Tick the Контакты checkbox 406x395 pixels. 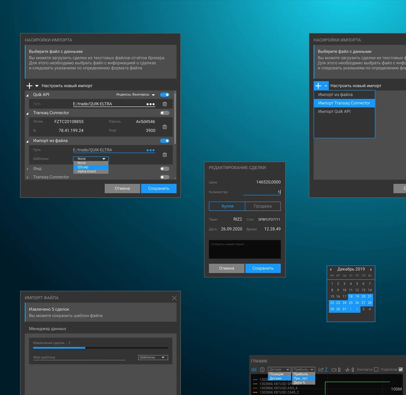[376, 369]
